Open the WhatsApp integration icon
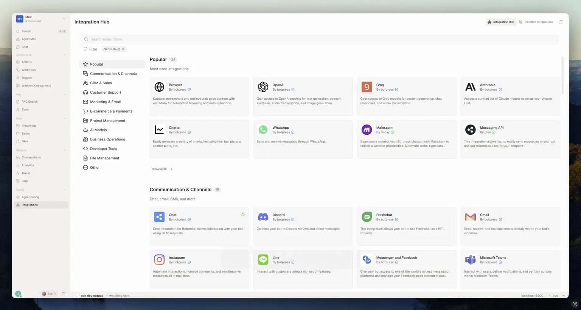This screenshot has width=581, height=310. (x=263, y=130)
